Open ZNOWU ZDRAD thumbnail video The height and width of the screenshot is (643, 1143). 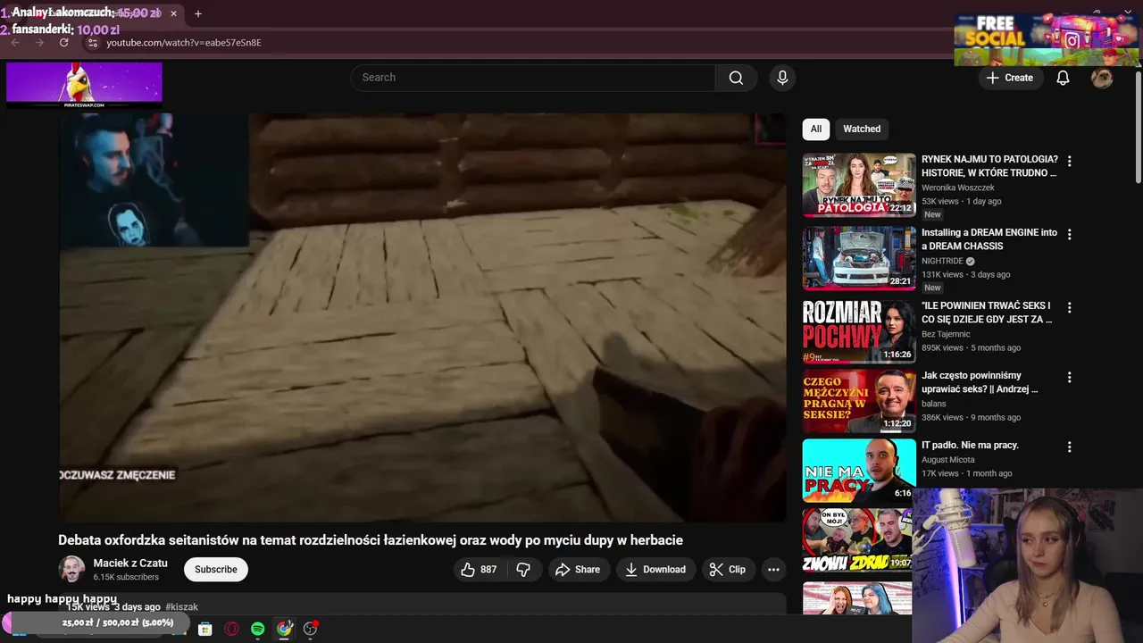click(857, 540)
